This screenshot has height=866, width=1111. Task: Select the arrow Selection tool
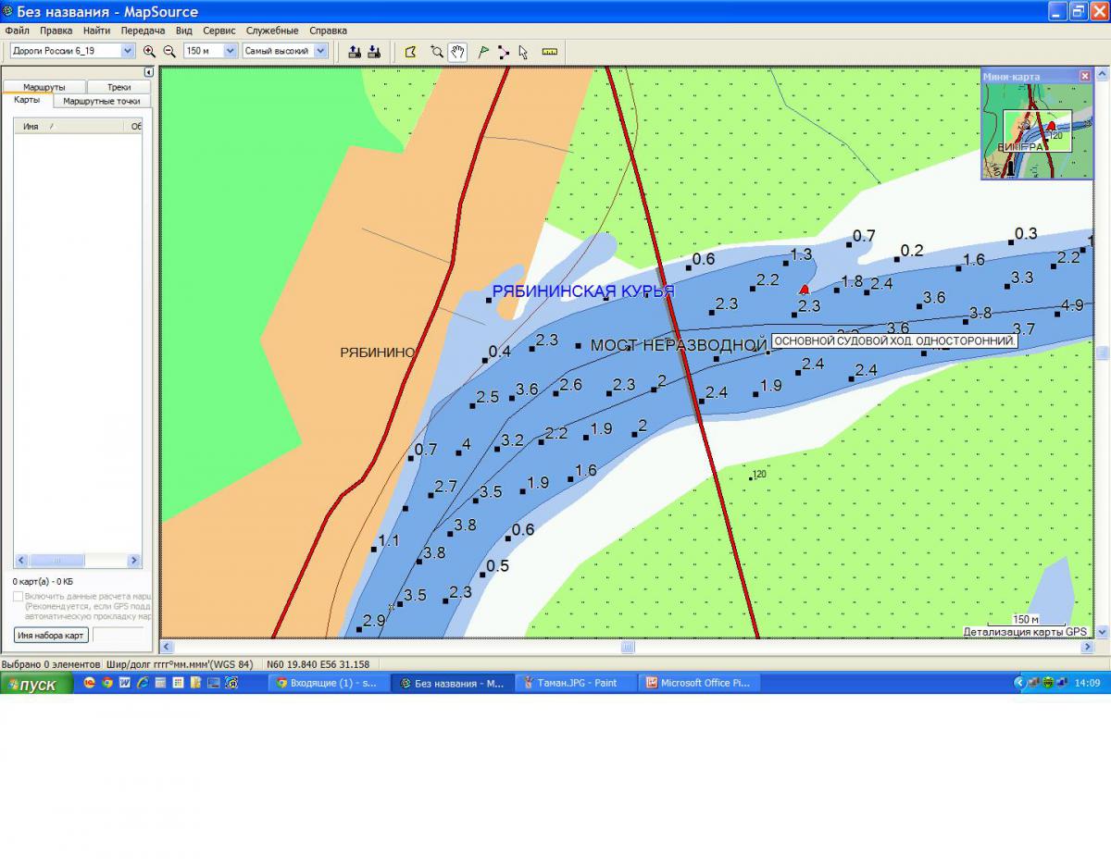pyautogui.click(x=523, y=52)
